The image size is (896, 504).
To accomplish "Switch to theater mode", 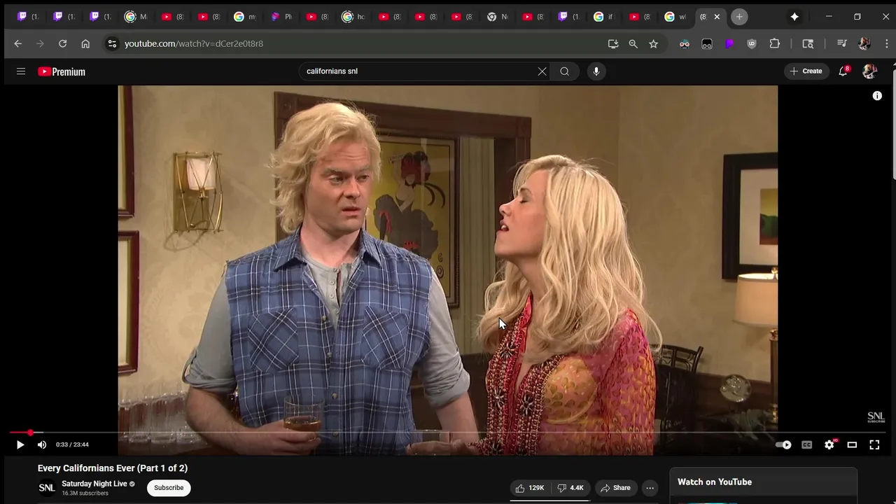I will click(852, 444).
